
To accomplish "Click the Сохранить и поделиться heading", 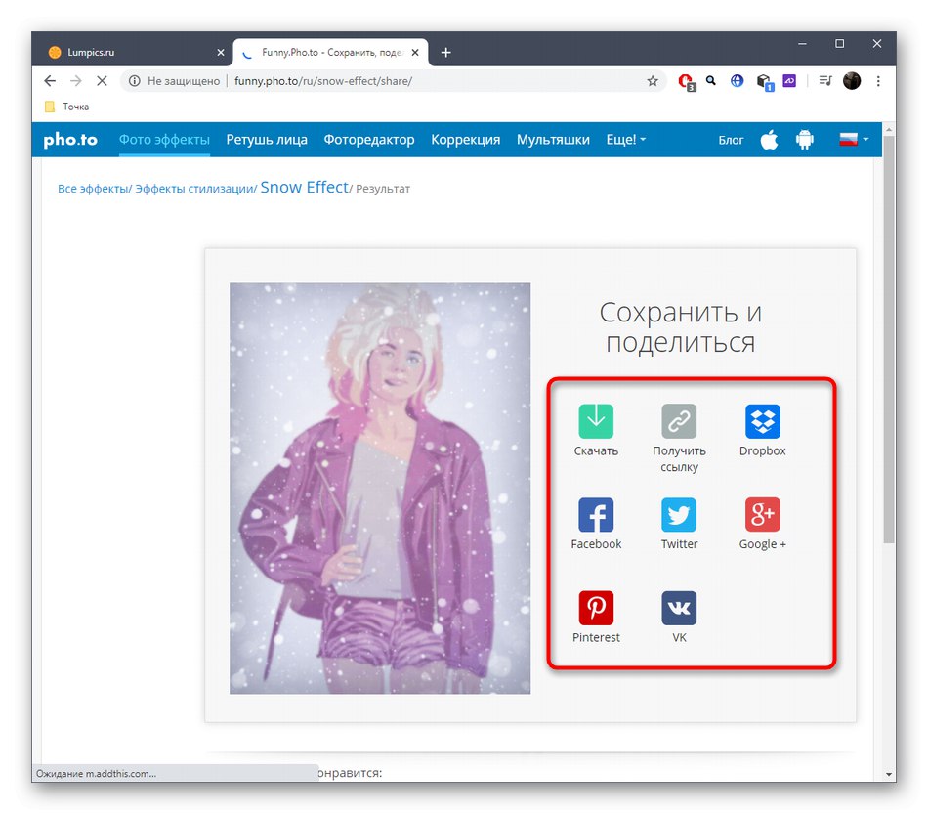I will click(680, 326).
